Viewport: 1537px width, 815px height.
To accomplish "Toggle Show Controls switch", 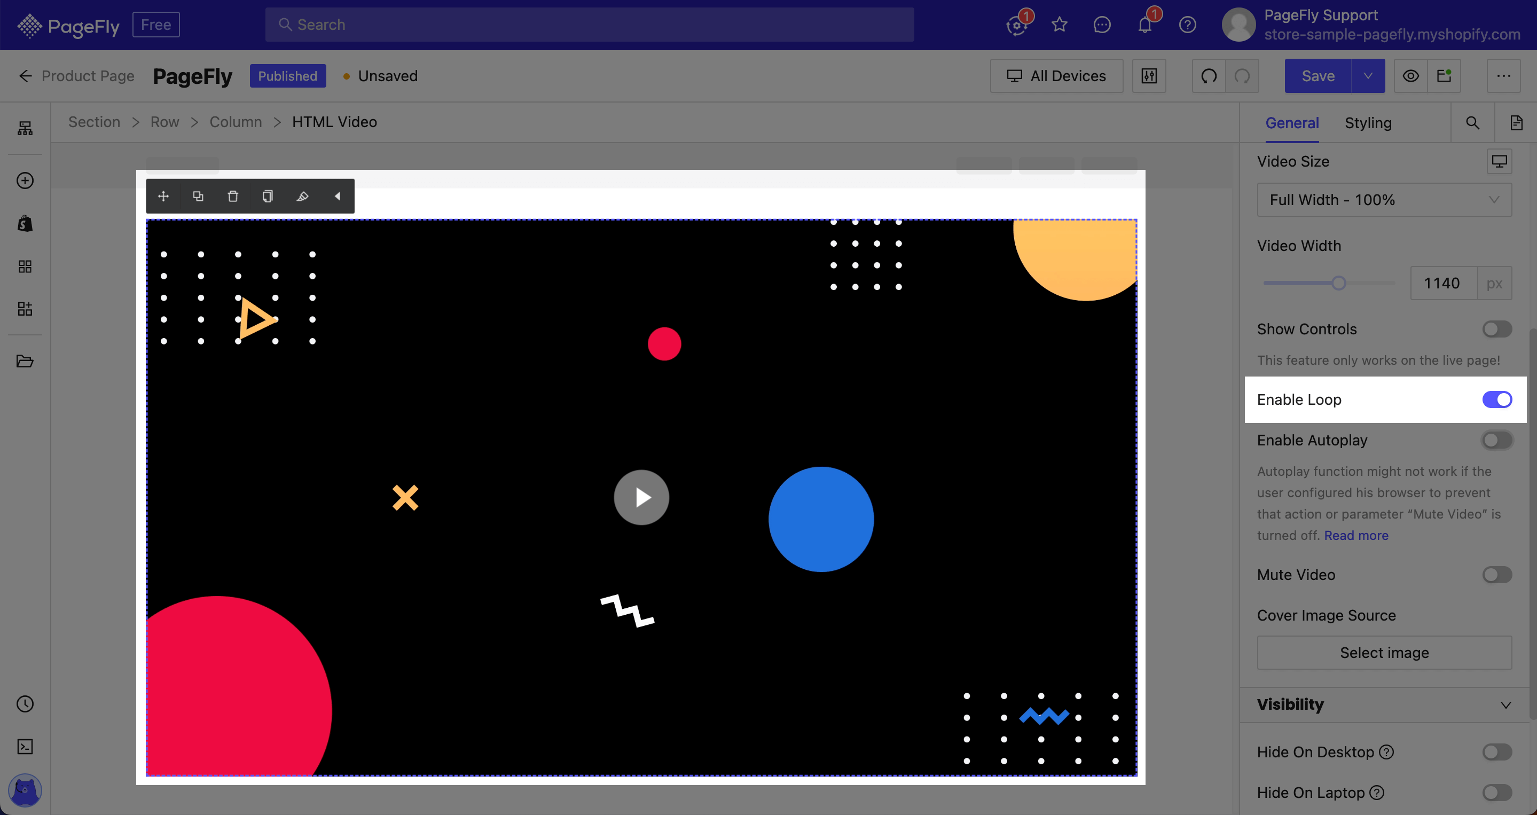I will click(1497, 329).
